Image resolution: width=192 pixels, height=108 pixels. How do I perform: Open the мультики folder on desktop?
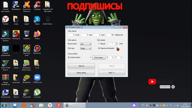pos(16,79)
